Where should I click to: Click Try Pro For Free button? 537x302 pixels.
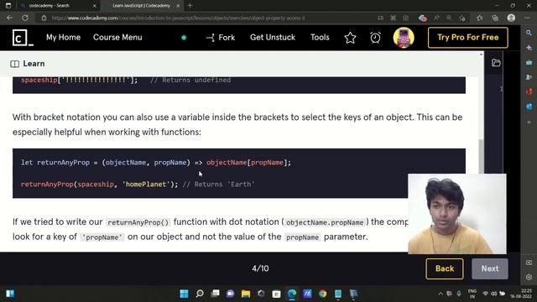click(468, 37)
